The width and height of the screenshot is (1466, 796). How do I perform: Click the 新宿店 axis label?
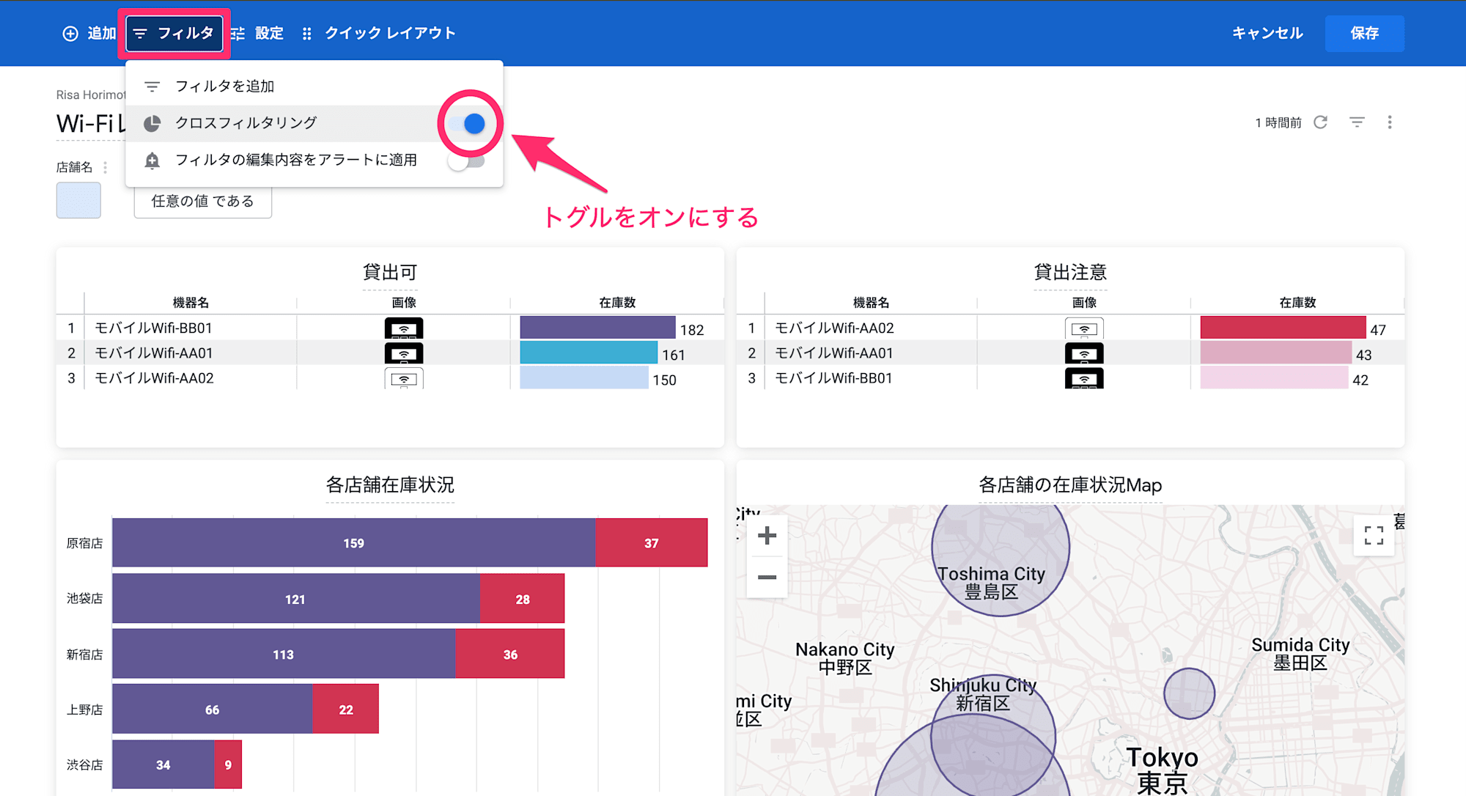(85, 654)
